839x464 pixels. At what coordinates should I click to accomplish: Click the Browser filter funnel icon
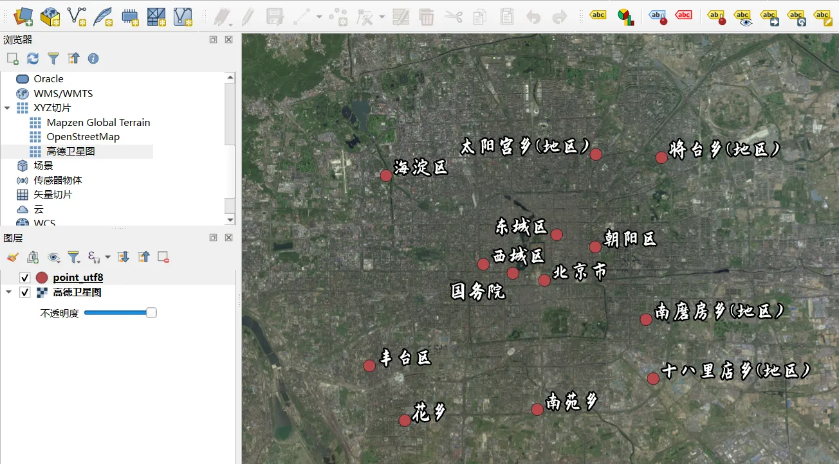53,58
